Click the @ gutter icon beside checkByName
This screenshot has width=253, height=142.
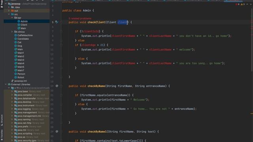57,86
